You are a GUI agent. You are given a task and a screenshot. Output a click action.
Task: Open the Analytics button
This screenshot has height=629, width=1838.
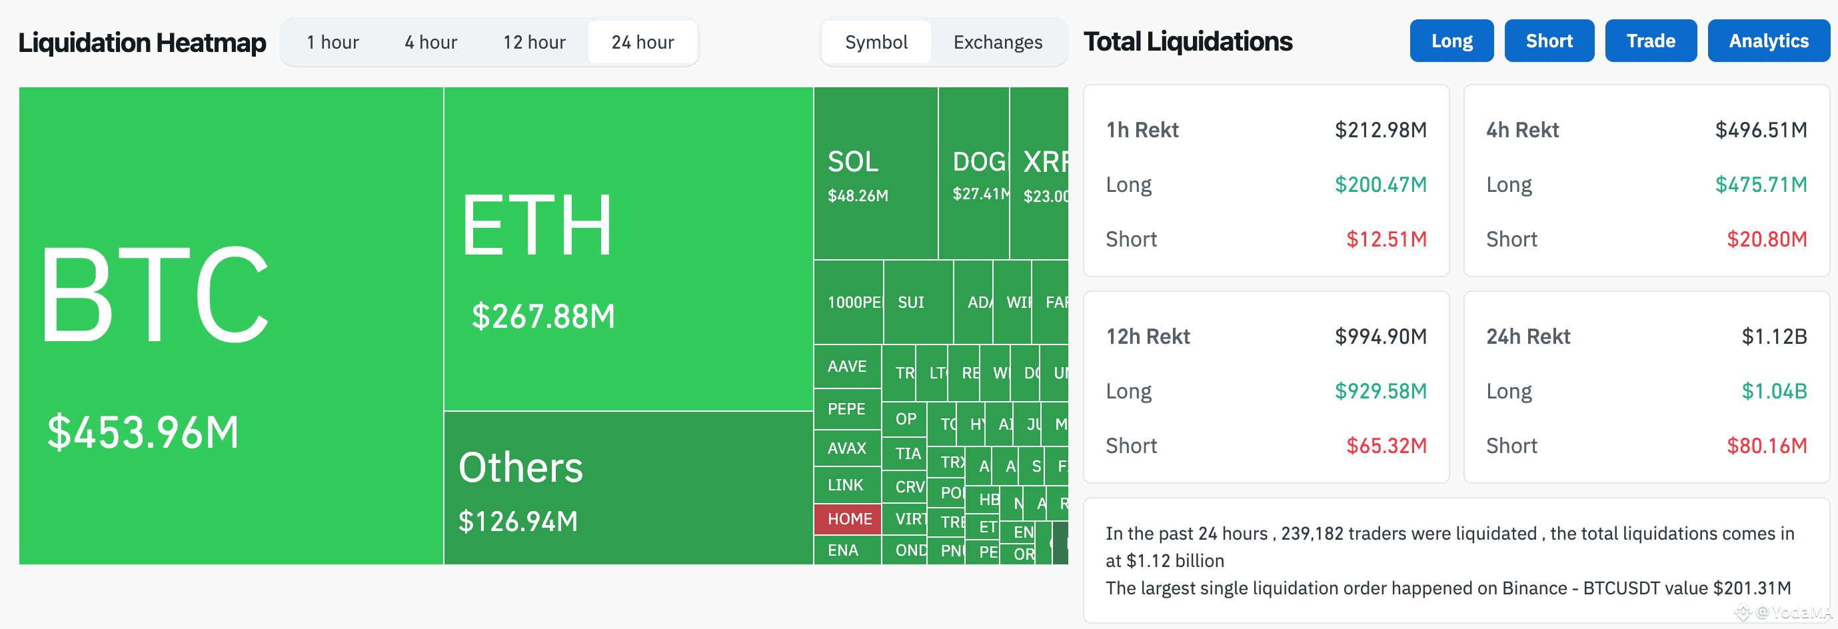[x=1769, y=41]
